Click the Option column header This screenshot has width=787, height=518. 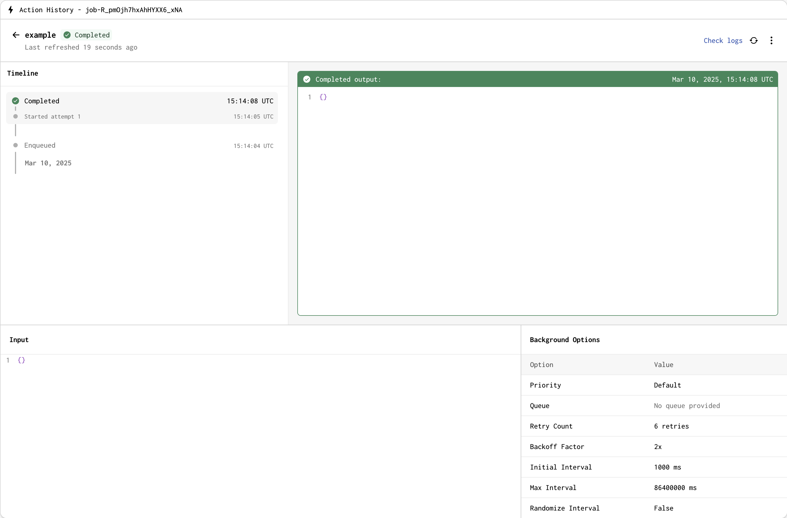click(x=541, y=365)
